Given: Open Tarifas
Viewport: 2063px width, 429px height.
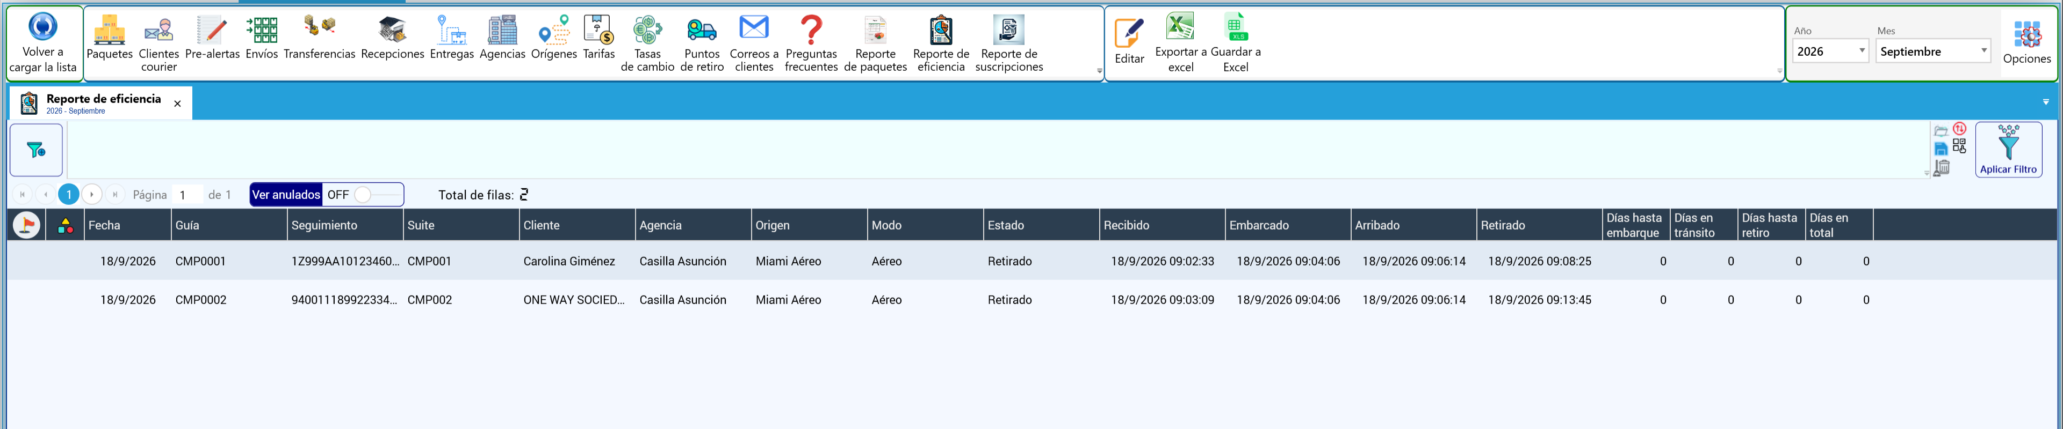Looking at the screenshot, I should click(x=599, y=39).
